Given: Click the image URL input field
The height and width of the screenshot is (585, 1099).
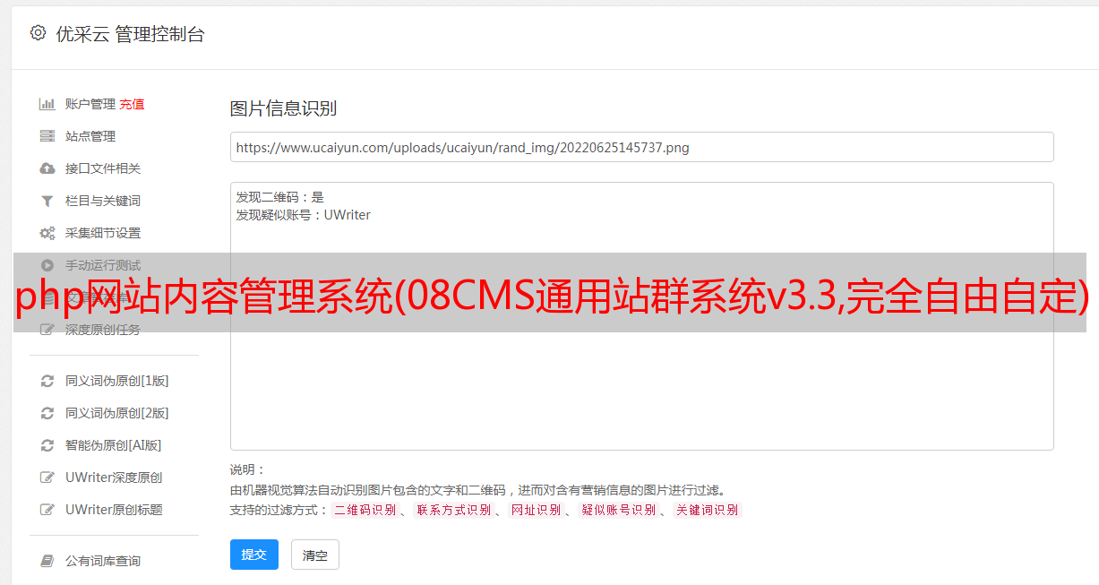Looking at the screenshot, I should tap(641, 147).
